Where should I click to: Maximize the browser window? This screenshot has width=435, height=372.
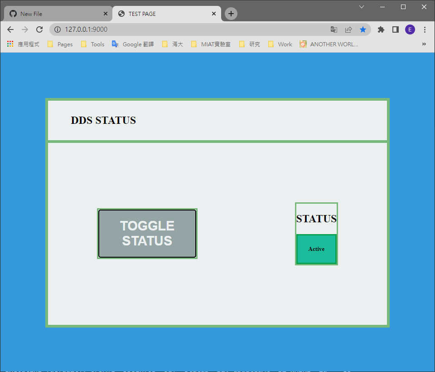(x=403, y=7)
